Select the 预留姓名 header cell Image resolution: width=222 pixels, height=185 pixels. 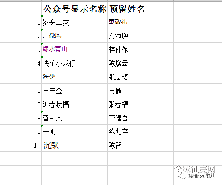140,8
